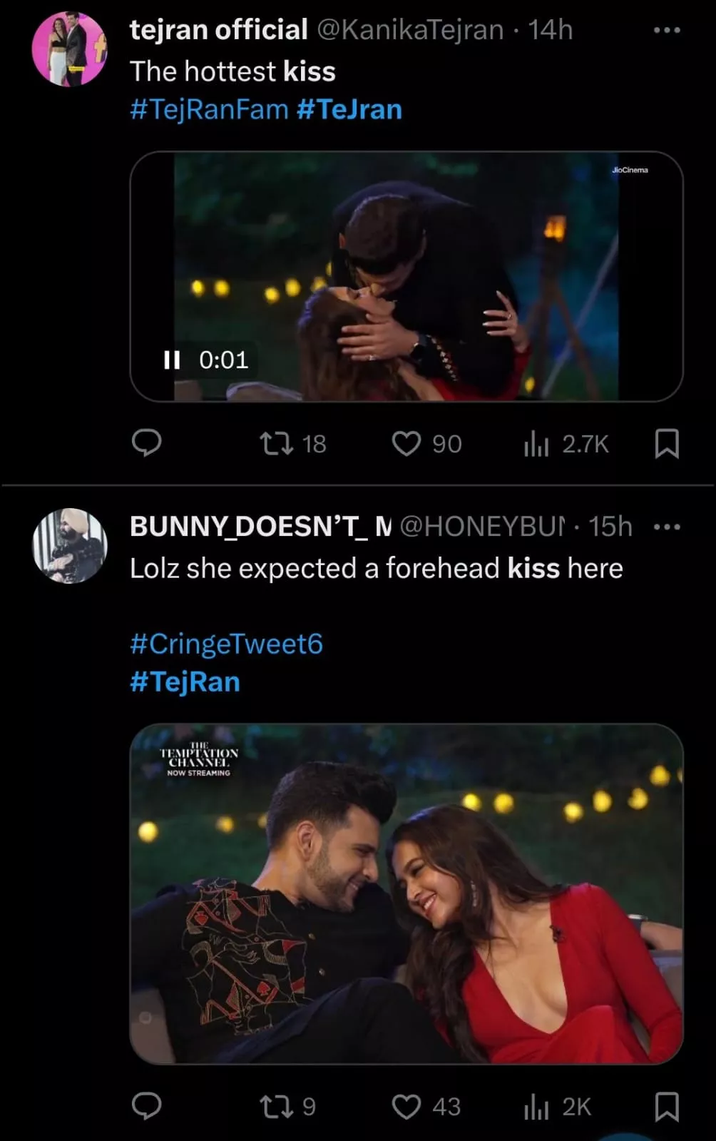View analytics showing 2K views

(536, 1107)
